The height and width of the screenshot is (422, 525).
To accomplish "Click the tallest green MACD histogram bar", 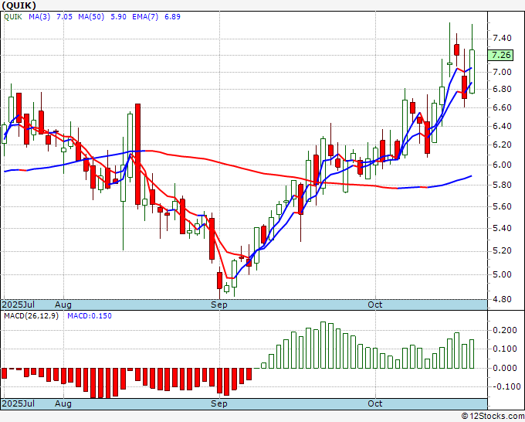I will 323,345.
